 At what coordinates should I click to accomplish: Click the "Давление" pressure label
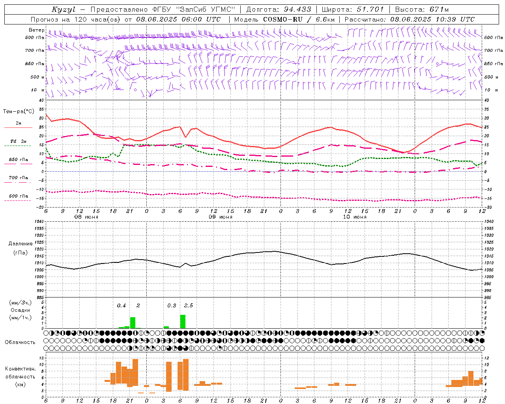[x=21, y=244]
